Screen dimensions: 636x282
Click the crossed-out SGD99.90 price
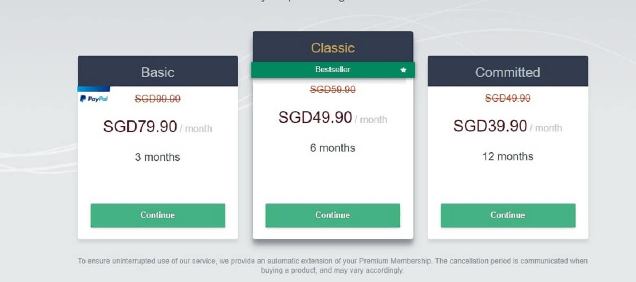[158, 98]
